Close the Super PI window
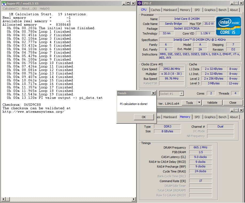This screenshot has height=203, width=245. (133, 3)
